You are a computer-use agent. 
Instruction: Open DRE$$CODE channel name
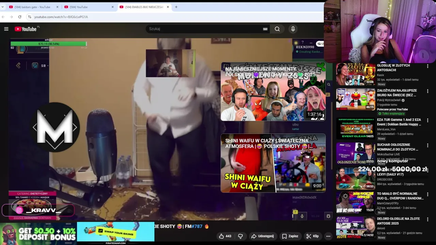tap(385, 179)
